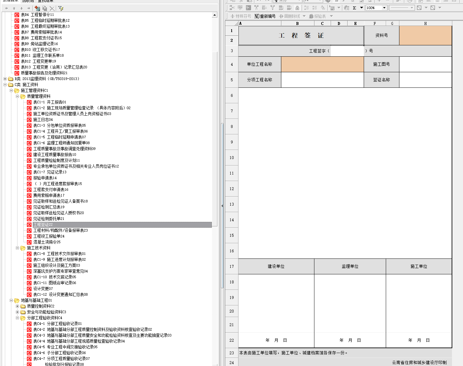Click the NO重新编号 renumber button
This screenshot has width=463, height=366.
pyautogui.click(x=265, y=16)
